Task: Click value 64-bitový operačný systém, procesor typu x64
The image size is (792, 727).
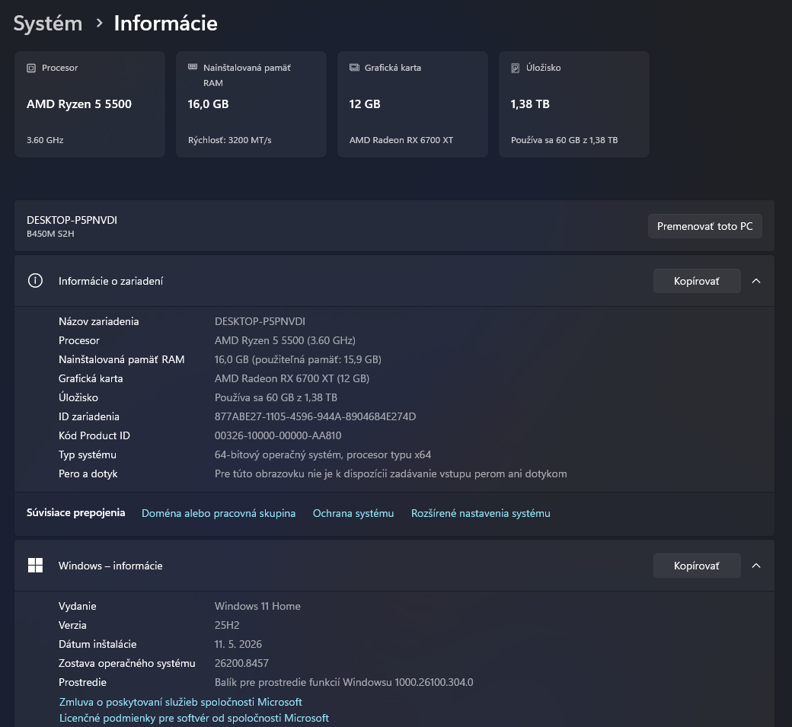Action: [323, 455]
